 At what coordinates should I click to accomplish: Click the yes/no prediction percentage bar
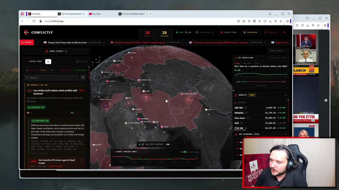click(x=261, y=82)
